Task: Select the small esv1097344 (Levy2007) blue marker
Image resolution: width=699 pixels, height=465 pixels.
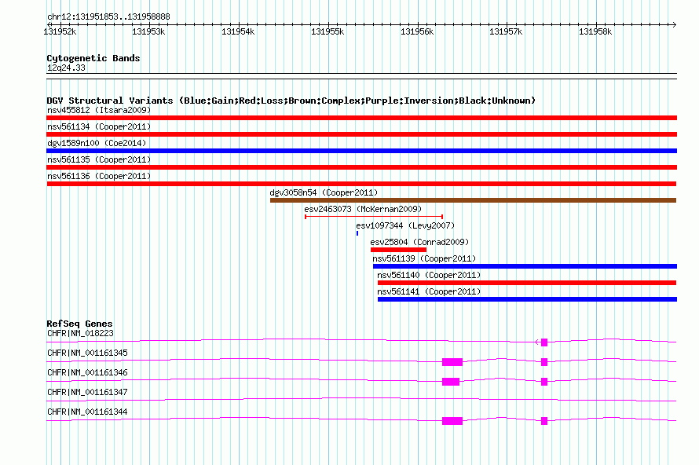Action: click(x=357, y=233)
